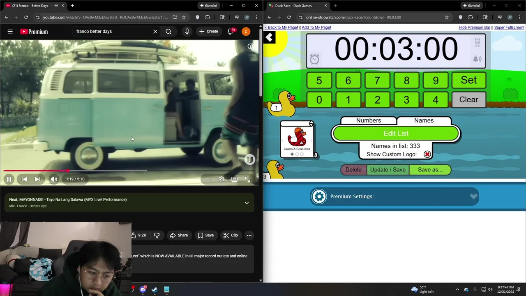
Task: Share the YouTube video
Action: click(179, 235)
